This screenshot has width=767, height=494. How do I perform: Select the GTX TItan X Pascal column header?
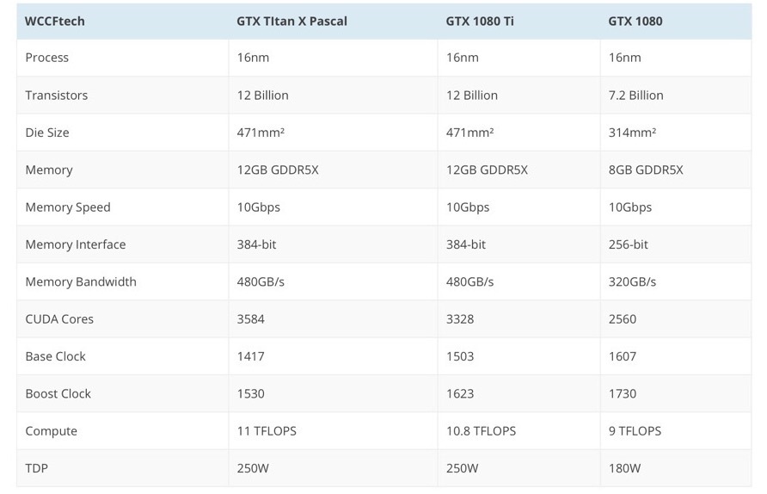tap(291, 21)
